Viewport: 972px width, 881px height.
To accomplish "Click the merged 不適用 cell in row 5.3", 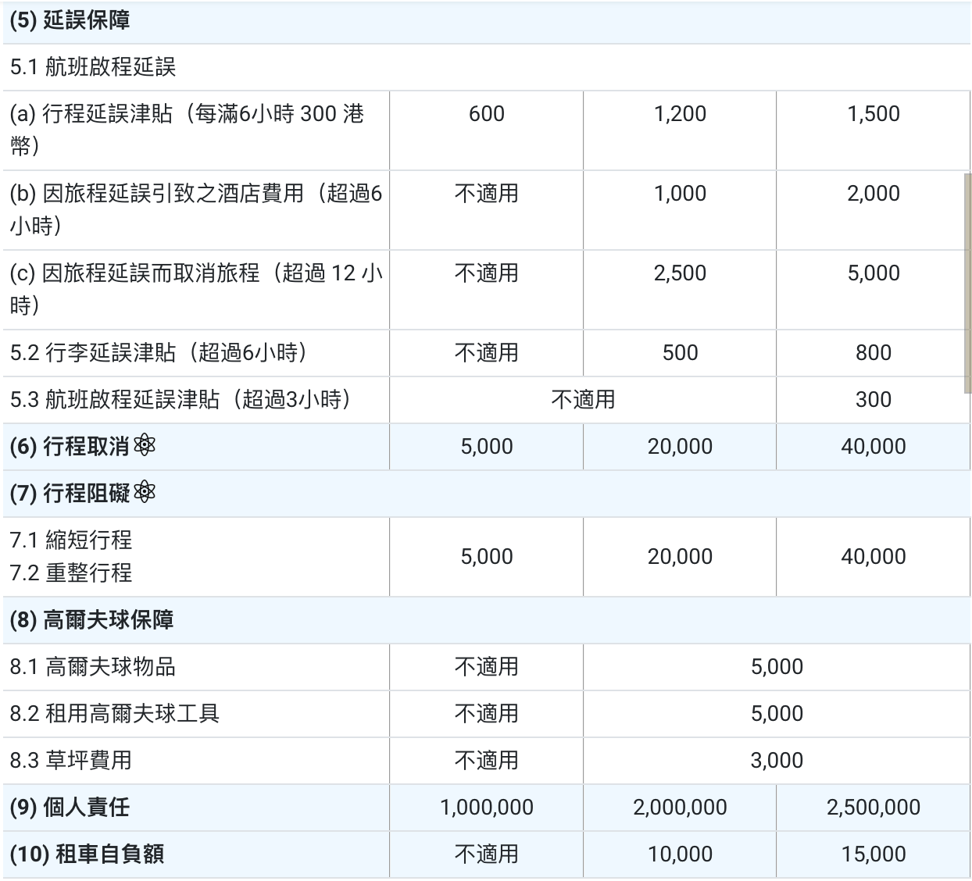I will (x=583, y=400).
